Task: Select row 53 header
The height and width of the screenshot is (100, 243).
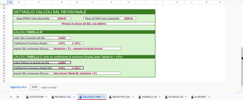Action: click(4, 57)
